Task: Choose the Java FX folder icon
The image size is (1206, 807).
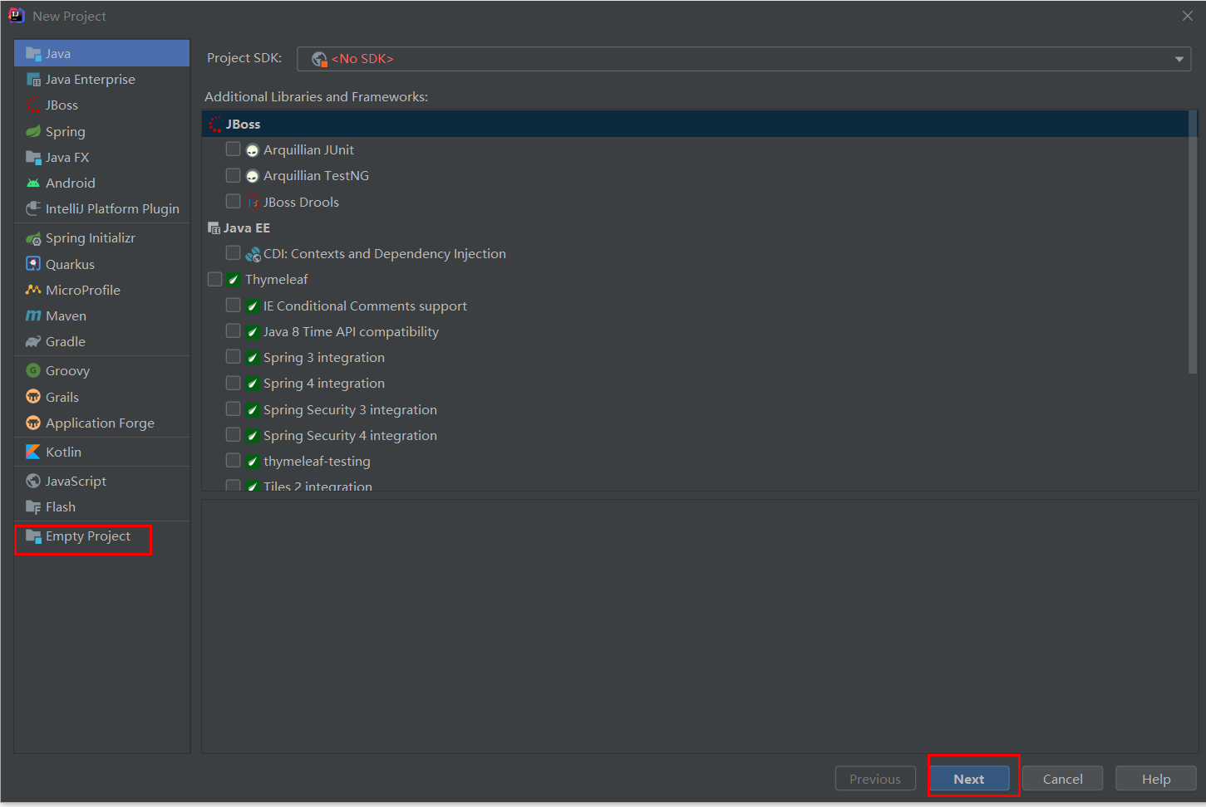Action: [33, 157]
